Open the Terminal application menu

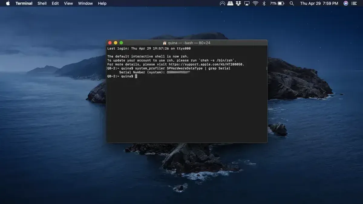tap(24, 3)
